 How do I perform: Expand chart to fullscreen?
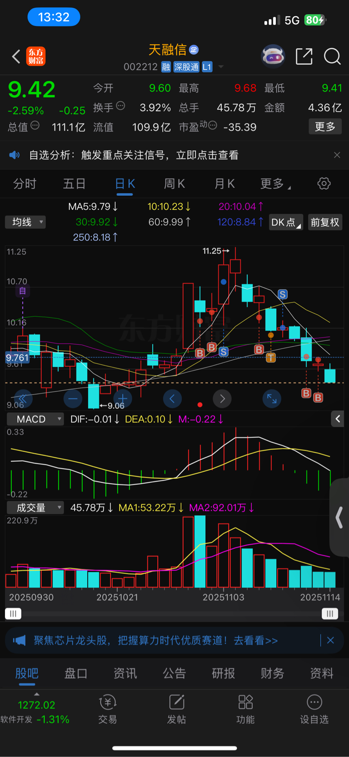(x=272, y=399)
